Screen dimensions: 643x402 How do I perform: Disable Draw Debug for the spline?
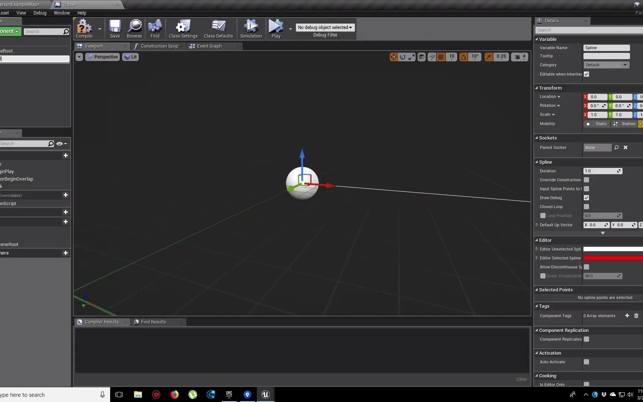pos(587,198)
